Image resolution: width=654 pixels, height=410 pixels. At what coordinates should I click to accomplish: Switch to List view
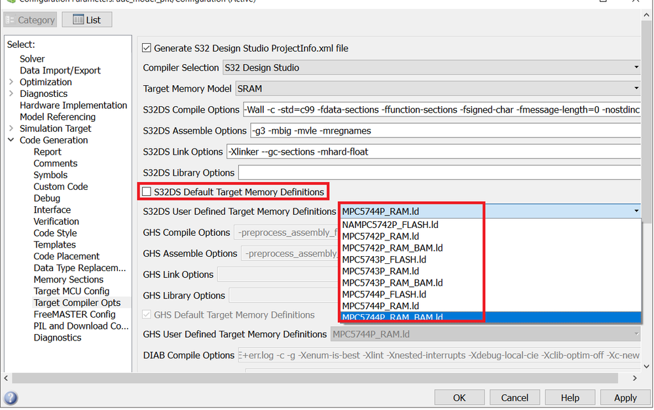pos(87,20)
